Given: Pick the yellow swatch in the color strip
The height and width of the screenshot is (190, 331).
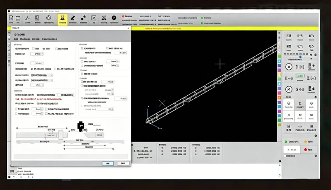Looking at the screenshot, I should pyautogui.click(x=279, y=75).
